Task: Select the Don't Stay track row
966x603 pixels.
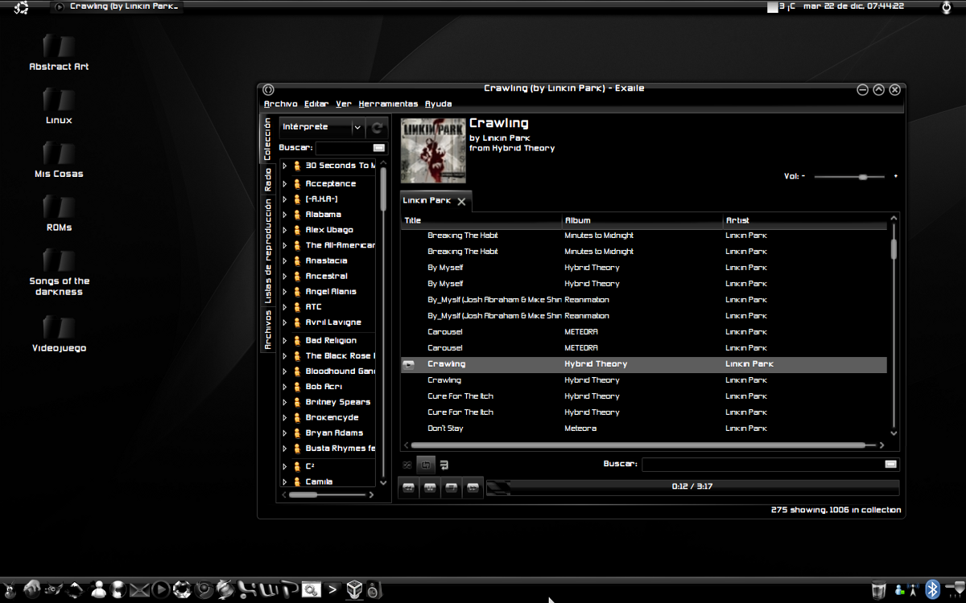Action: (644, 429)
